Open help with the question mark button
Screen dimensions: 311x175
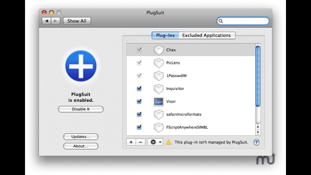(x=256, y=142)
